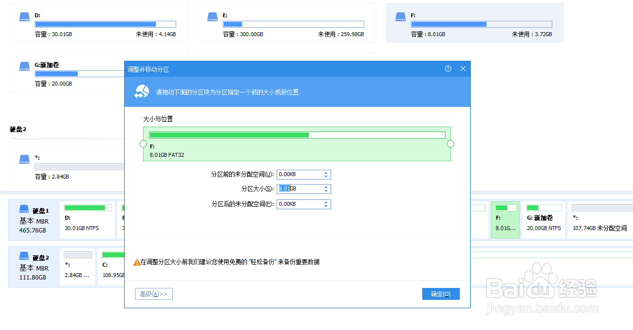Open the dialog help question mark icon
The height and width of the screenshot is (330, 633).
coord(448,69)
